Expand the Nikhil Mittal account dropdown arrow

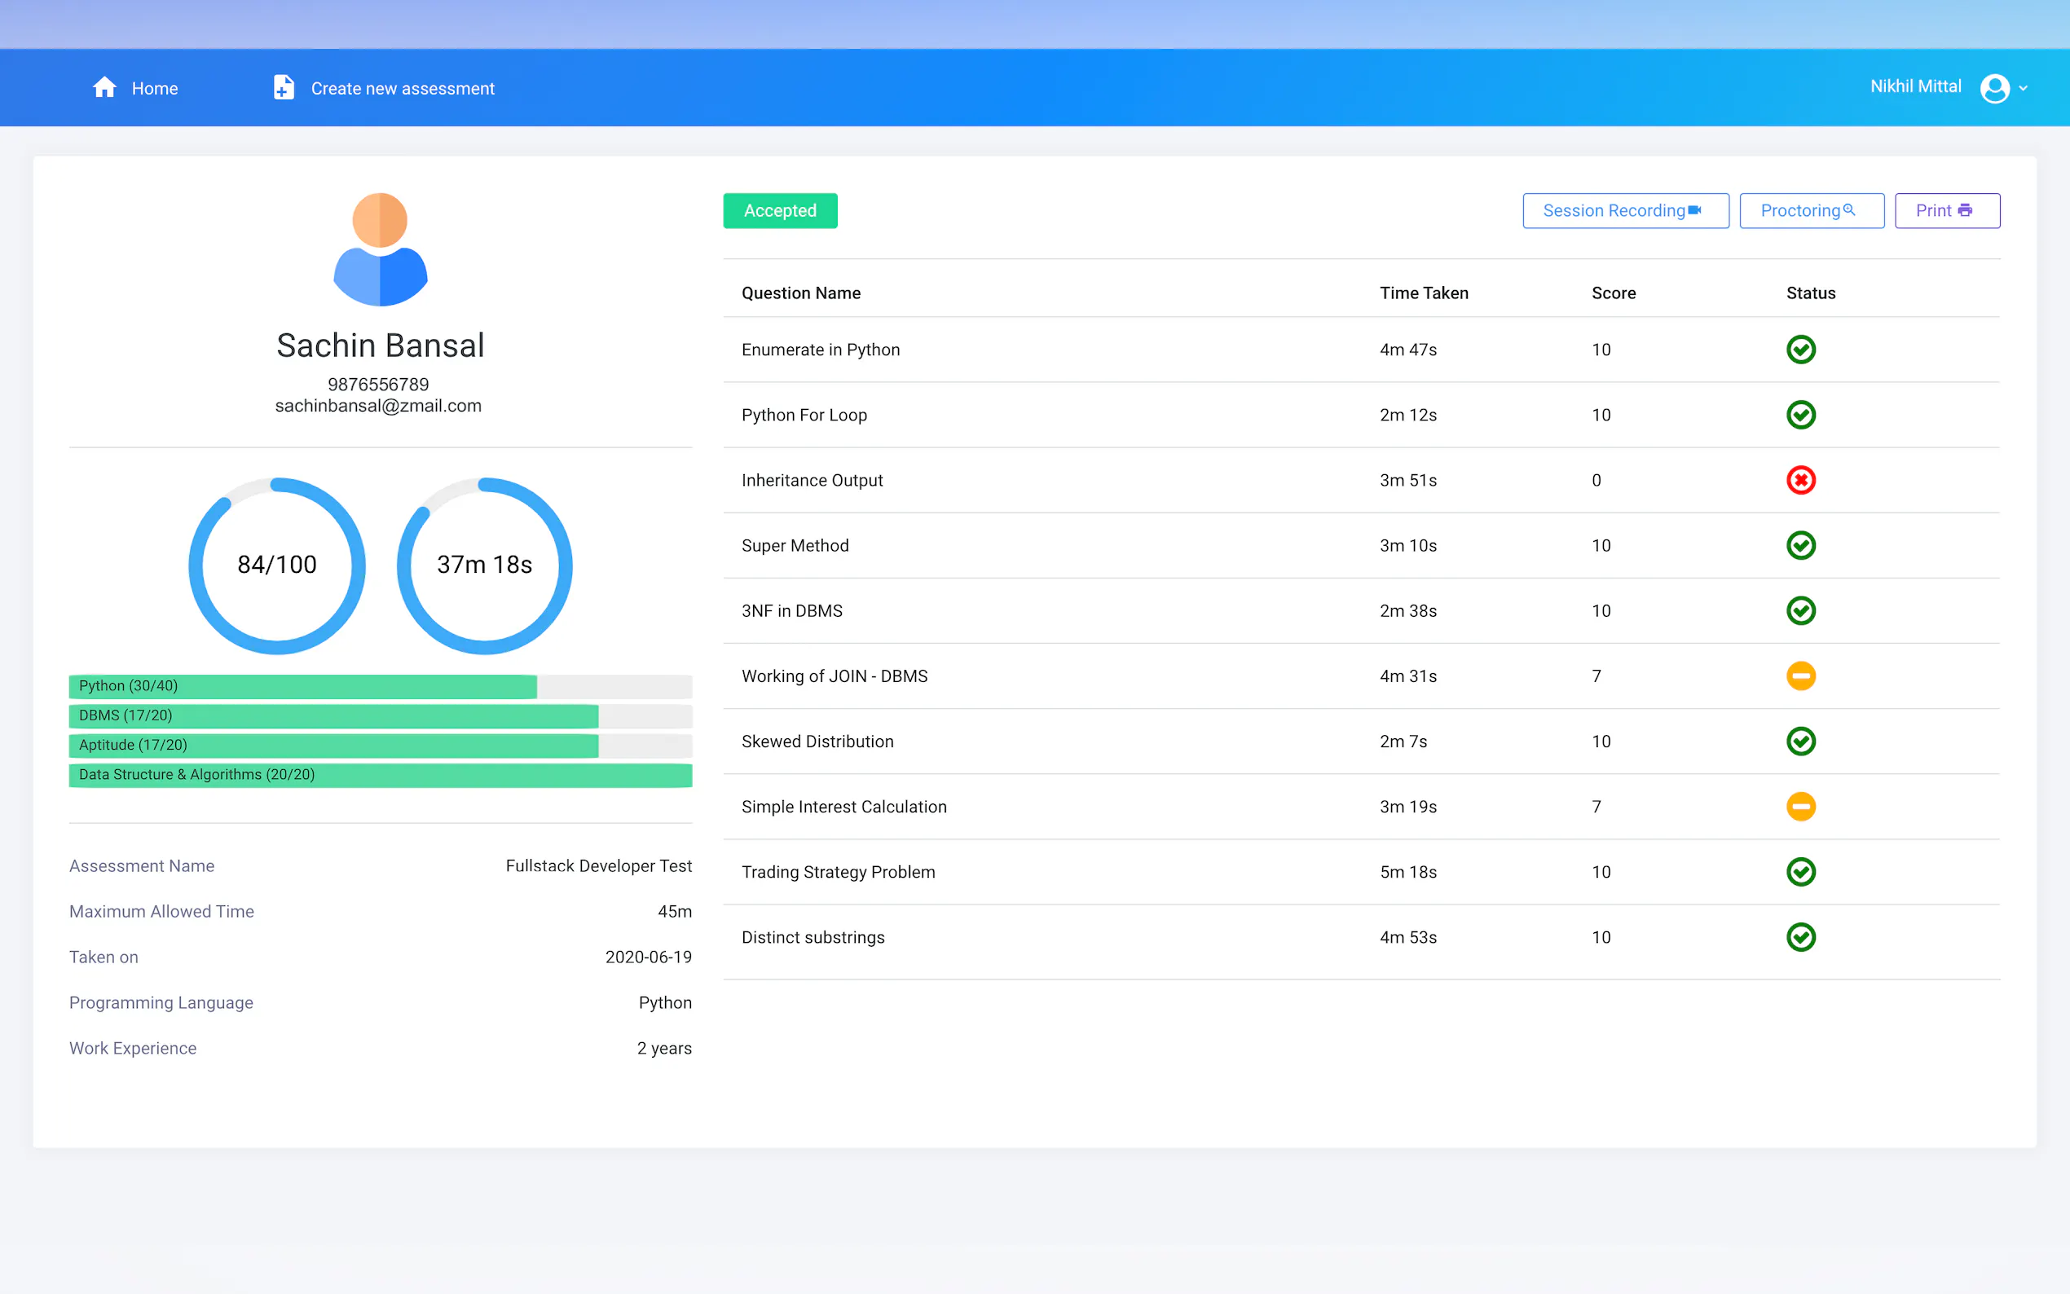click(2024, 88)
